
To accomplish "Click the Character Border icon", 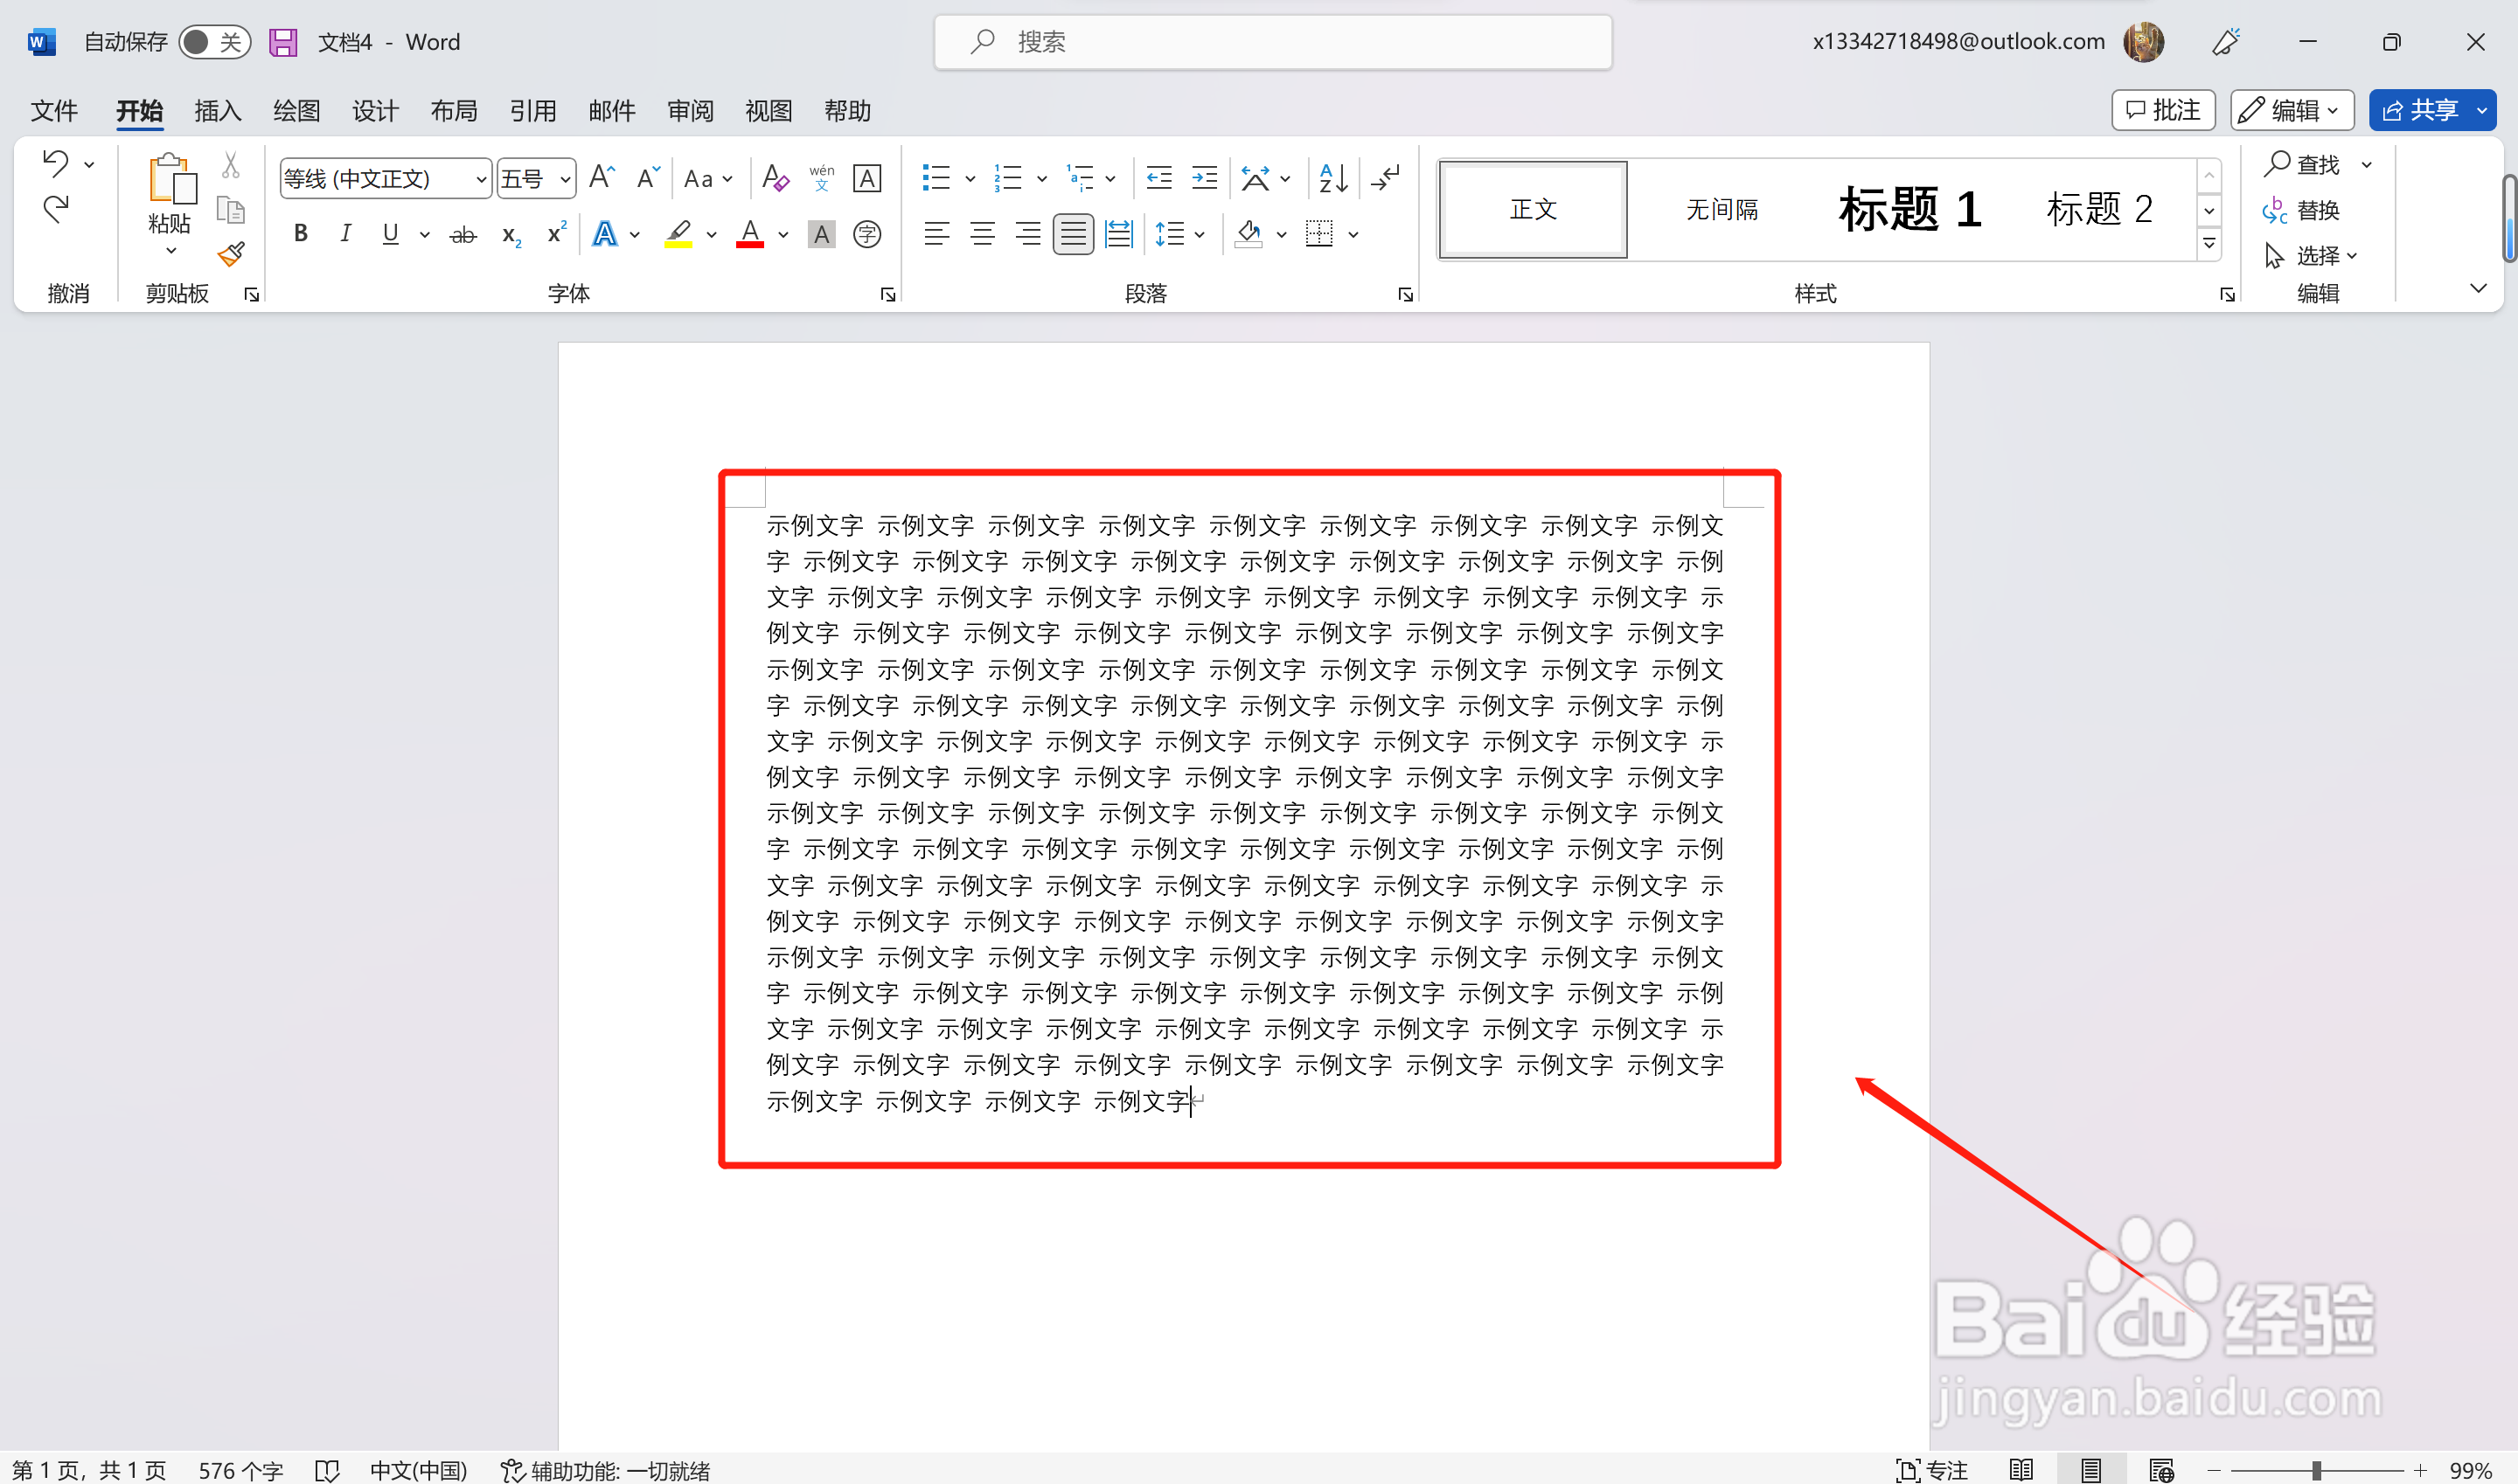I will coord(866,178).
